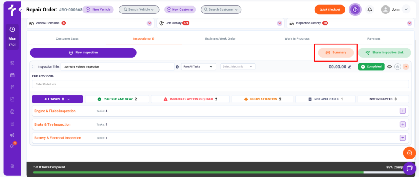Viewport: 419px width, 177px height.
Task: Delete the inspection using trash icon
Action: [398, 66]
